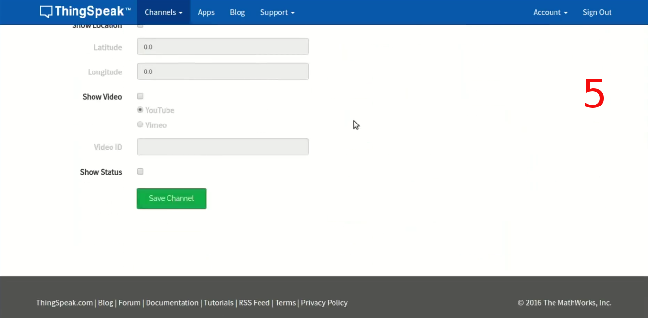Screen dimensions: 648x318
Task: Click the Latitude input field
Action: [222, 47]
